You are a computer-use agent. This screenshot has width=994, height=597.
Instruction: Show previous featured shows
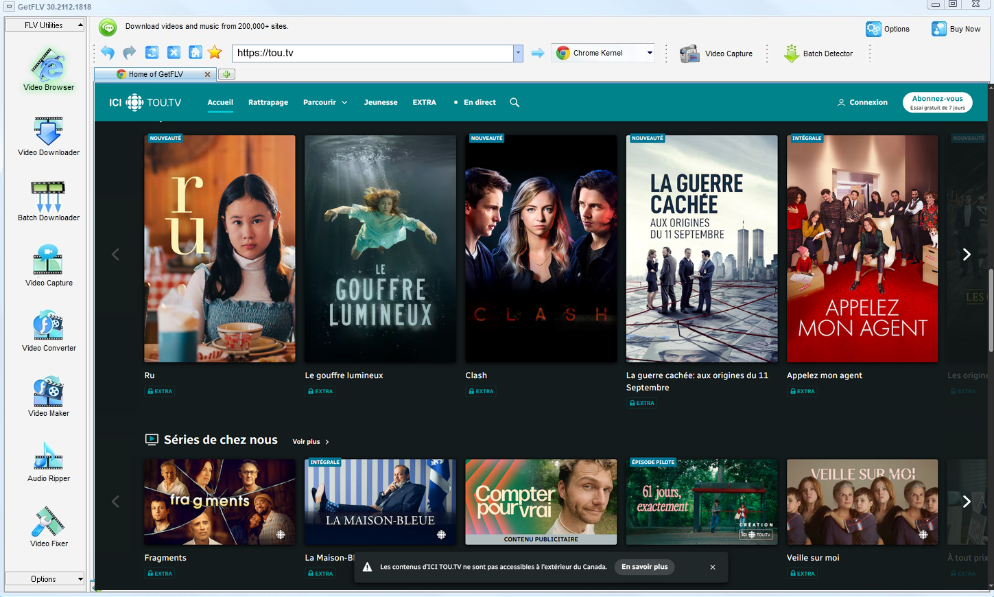pos(115,255)
